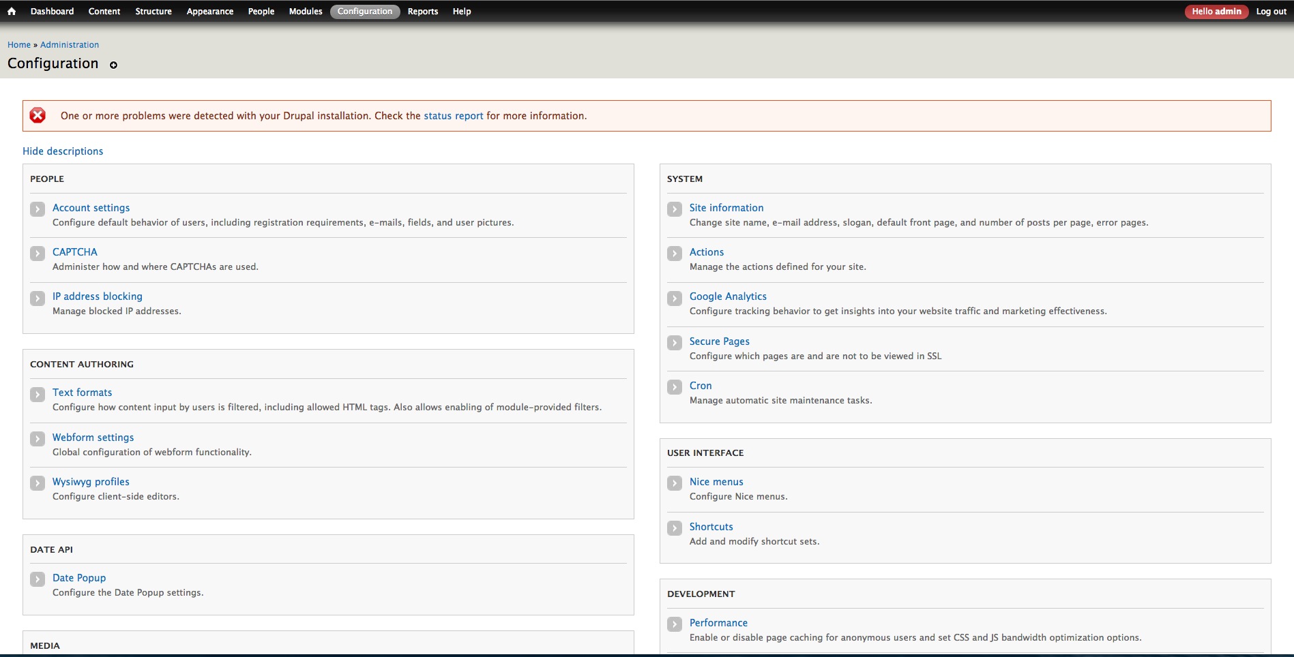The height and width of the screenshot is (657, 1294).
Task: Click the MEDIA section heading
Action: 45,645
